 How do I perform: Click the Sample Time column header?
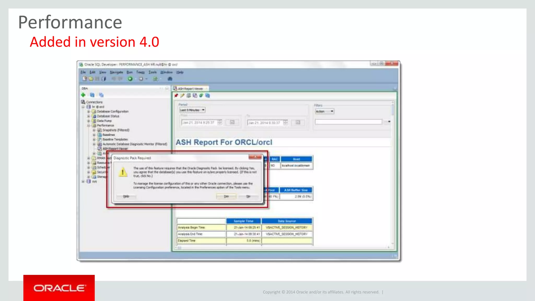click(x=243, y=221)
